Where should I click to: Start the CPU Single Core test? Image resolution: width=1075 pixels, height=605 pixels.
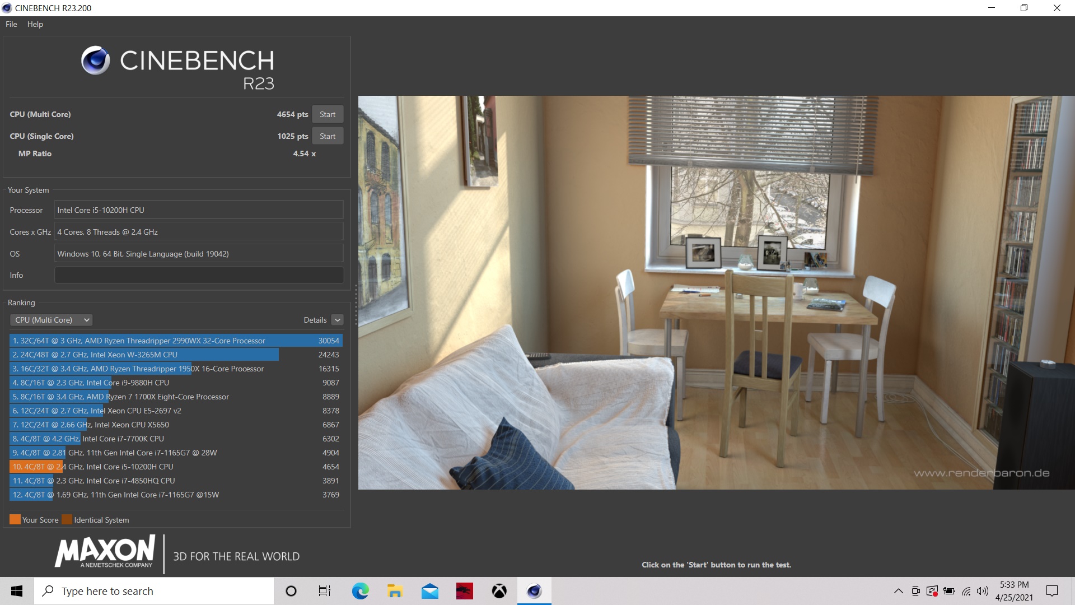(328, 136)
